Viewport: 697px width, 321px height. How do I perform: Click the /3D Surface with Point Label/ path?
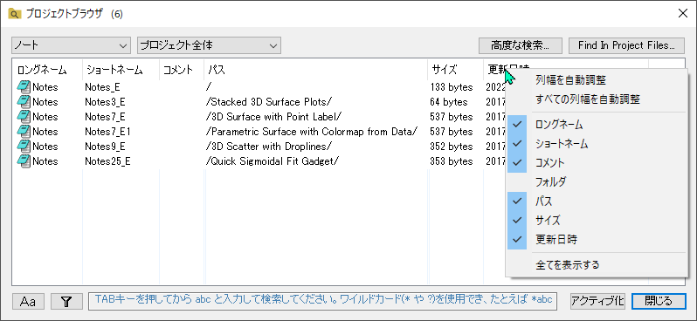[x=274, y=117]
